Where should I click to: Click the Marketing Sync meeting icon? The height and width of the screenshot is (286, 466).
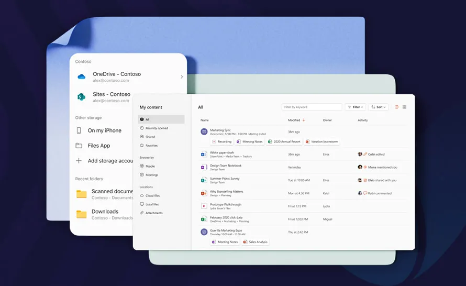point(204,131)
